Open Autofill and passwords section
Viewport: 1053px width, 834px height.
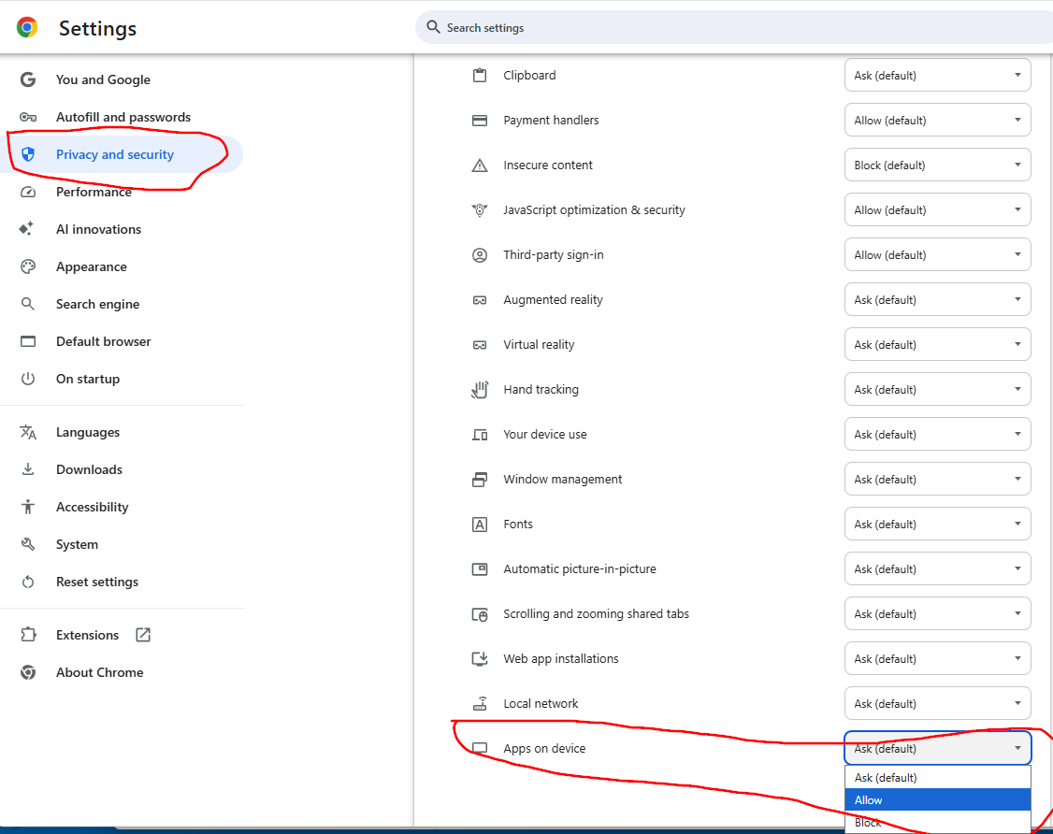[123, 117]
